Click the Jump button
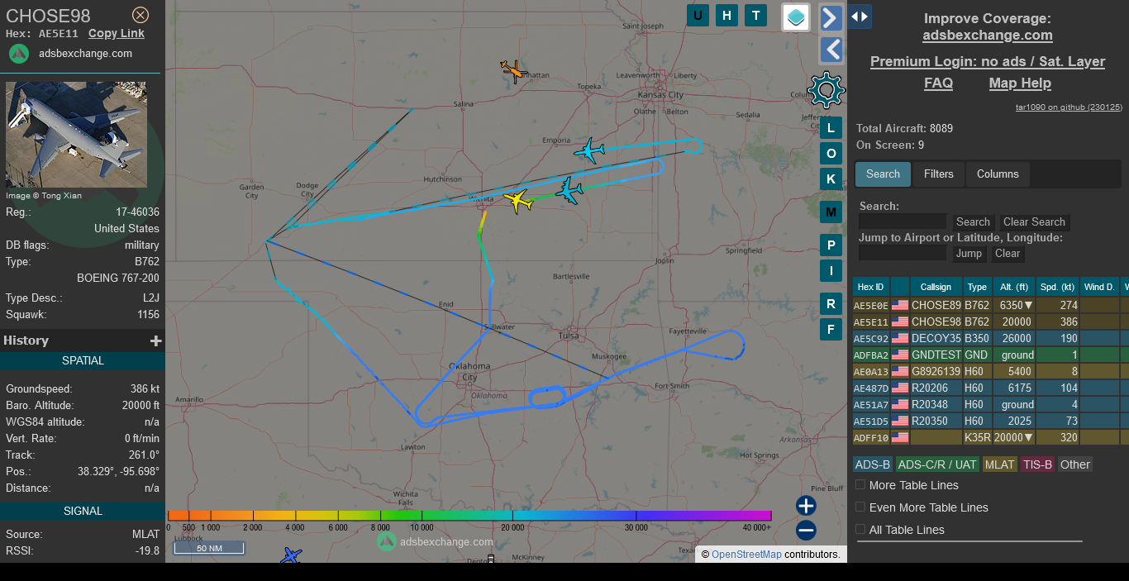This screenshot has height=581, width=1129. tap(969, 253)
